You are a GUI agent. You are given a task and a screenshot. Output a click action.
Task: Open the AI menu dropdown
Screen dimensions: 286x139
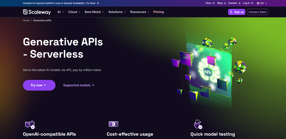pos(61,12)
